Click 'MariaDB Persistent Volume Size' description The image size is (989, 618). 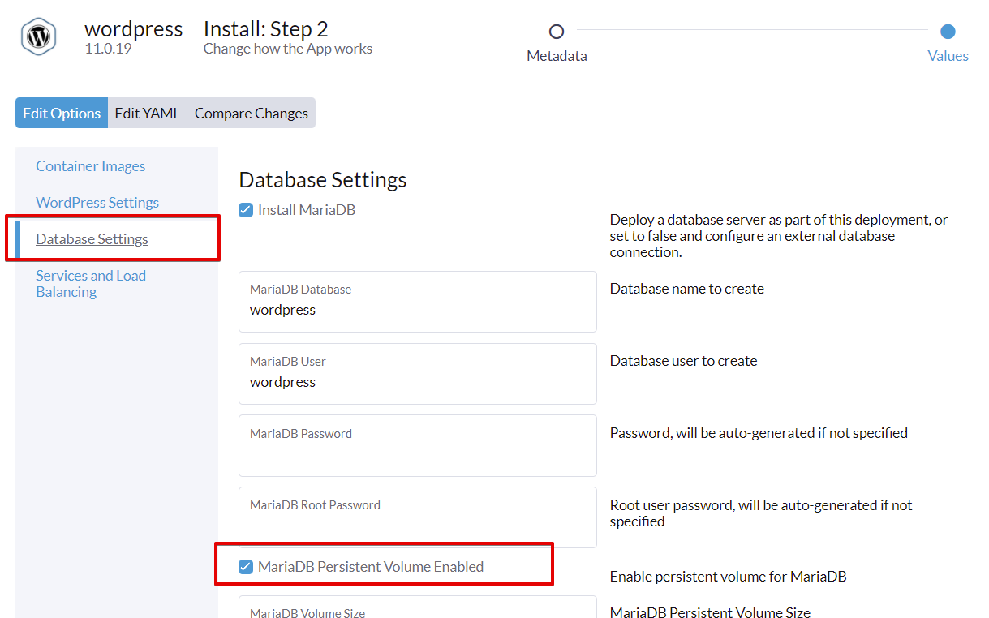(710, 612)
